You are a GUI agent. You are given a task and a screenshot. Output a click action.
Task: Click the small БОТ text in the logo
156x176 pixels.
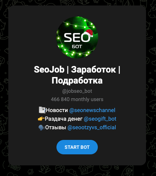(77, 47)
